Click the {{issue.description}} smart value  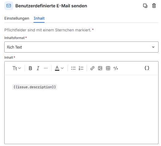tap(35, 87)
